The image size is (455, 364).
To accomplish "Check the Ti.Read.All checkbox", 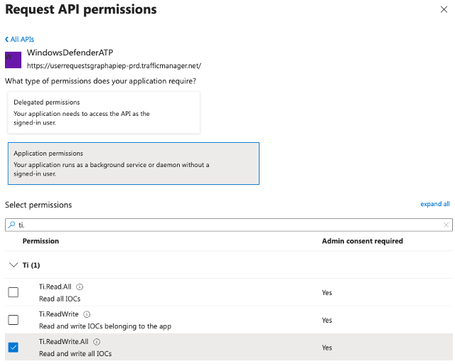I will click(14, 292).
